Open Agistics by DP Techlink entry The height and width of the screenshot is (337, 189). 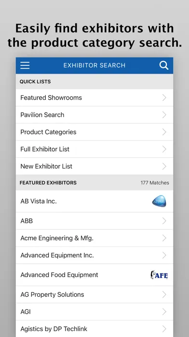tap(94, 329)
